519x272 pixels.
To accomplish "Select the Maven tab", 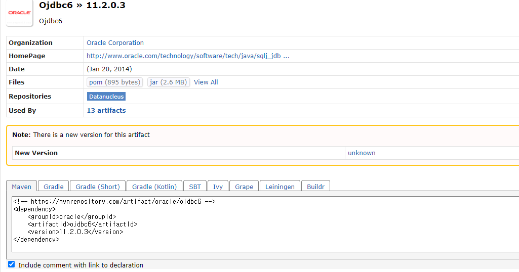I will click(x=21, y=187).
